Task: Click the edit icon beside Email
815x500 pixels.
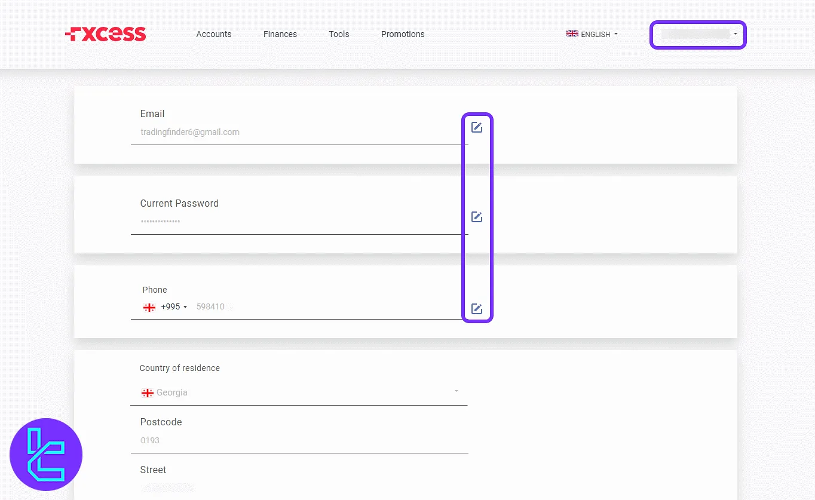Action: click(x=476, y=127)
